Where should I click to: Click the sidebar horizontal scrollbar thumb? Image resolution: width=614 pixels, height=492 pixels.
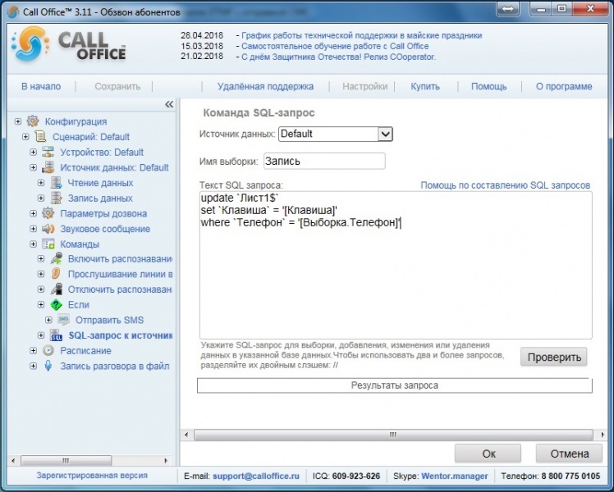click(x=66, y=461)
